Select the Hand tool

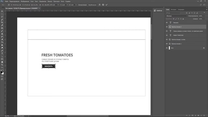pos(2,62)
